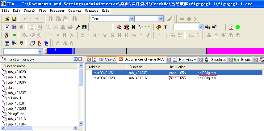Image resolution: width=264 pixels, height=131 pixels.
Task: Sort by the Address column header
Action: click(x=106, y=67)
